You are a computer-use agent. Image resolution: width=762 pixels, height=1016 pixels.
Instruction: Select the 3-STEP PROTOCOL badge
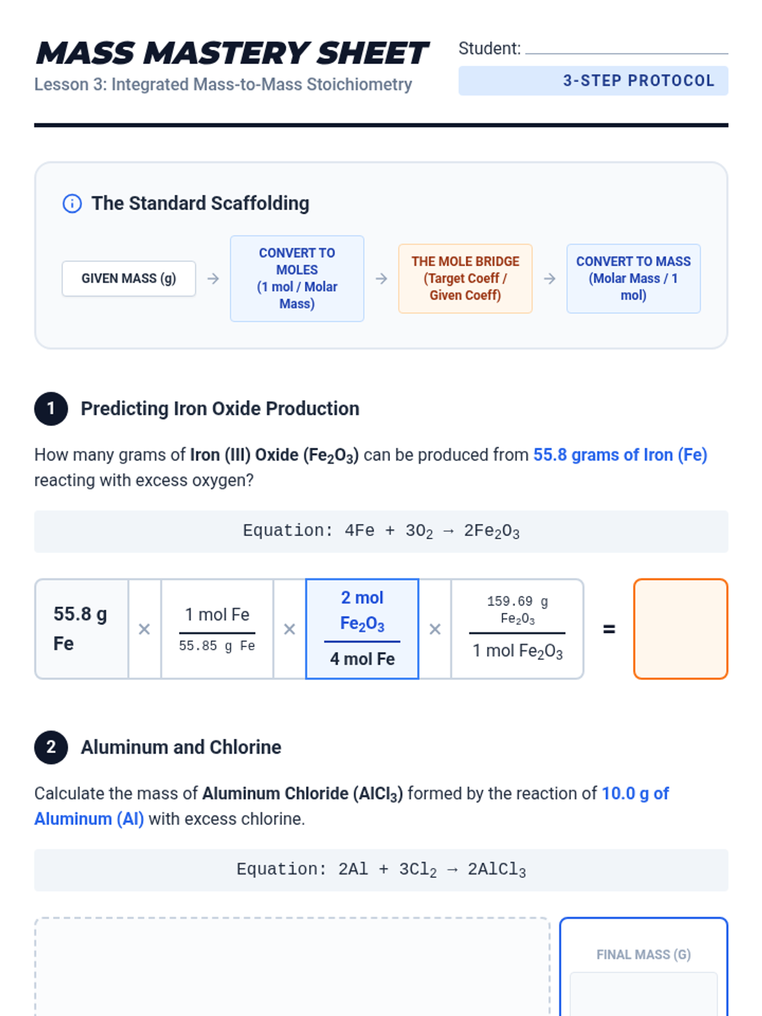point(593,81)
